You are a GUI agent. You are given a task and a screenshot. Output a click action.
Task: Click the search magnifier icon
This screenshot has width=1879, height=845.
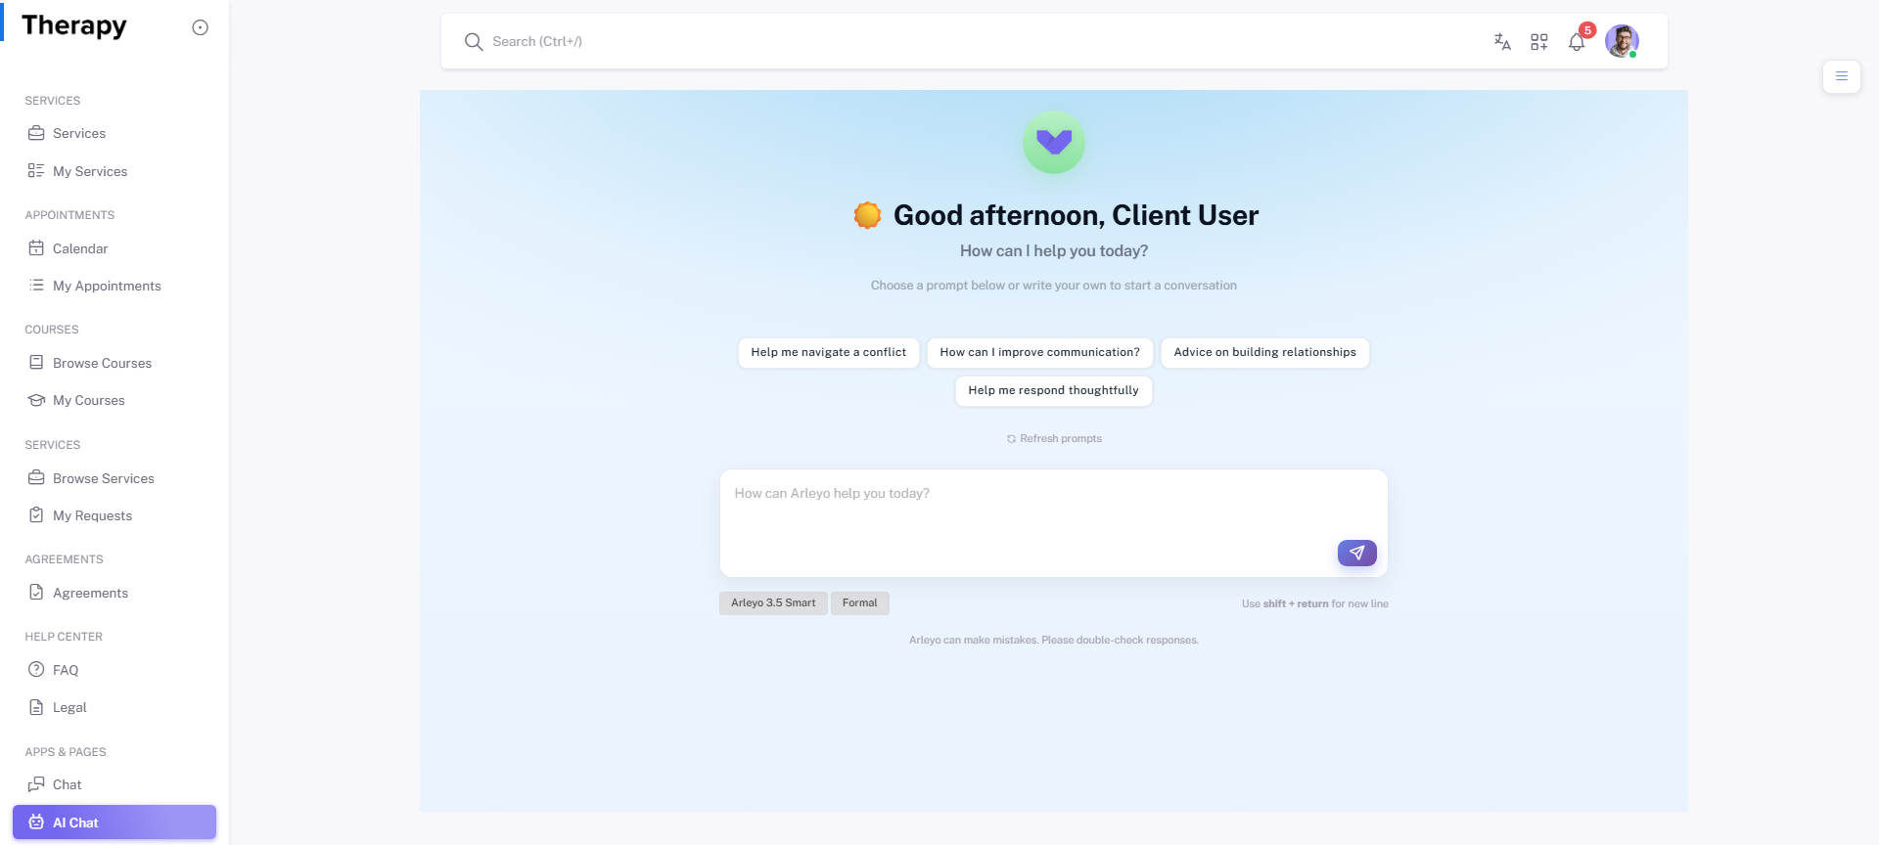474,41
